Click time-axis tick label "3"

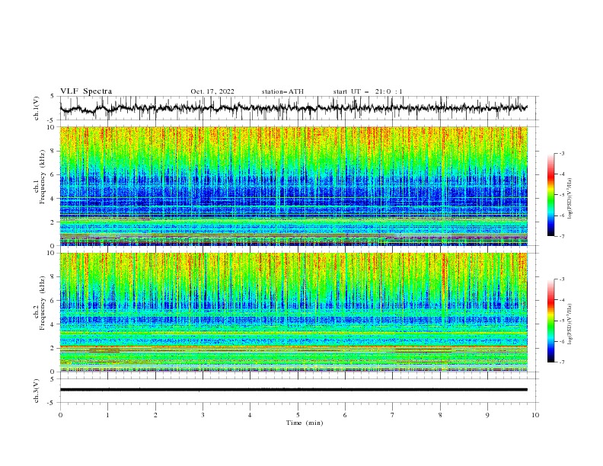pos(203,415)
